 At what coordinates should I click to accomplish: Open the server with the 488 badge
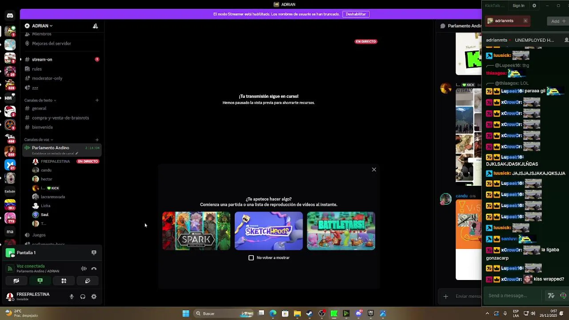pos(10,138)
